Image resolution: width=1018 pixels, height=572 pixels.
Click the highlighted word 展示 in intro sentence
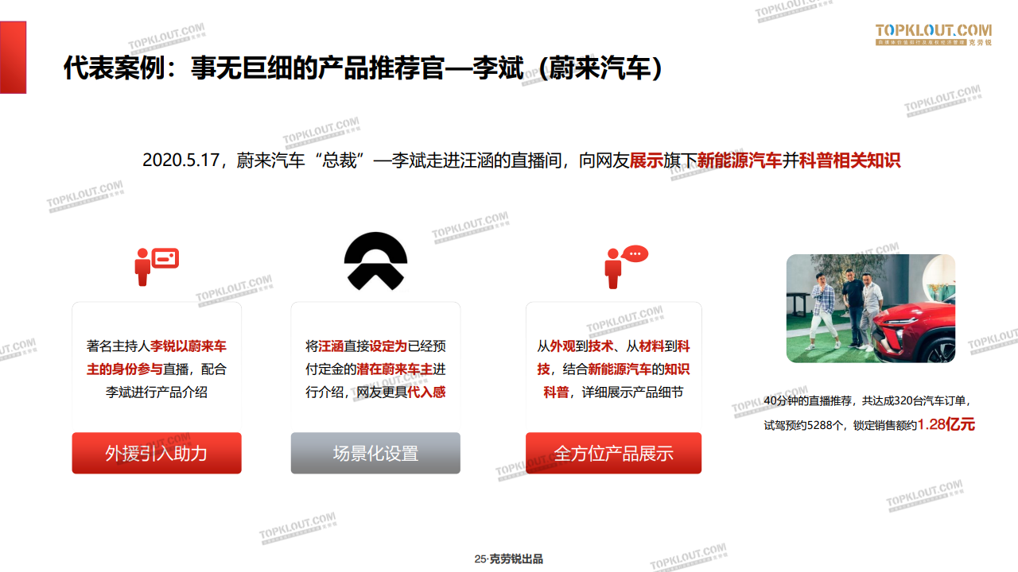pyautogui.click(x=647, y=160)
